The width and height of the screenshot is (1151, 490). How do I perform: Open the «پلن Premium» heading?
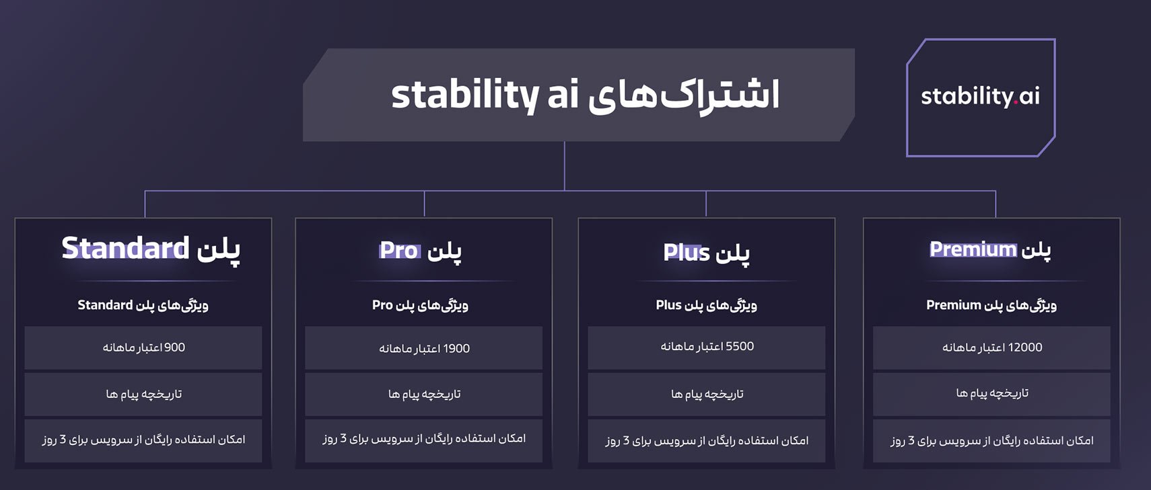(x=990, y=250)
